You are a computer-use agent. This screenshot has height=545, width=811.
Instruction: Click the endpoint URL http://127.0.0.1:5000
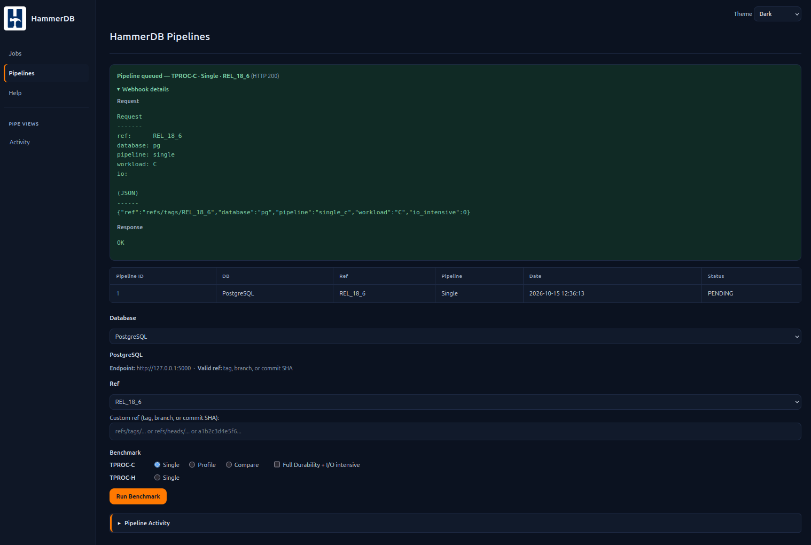[x=163, y=368]
